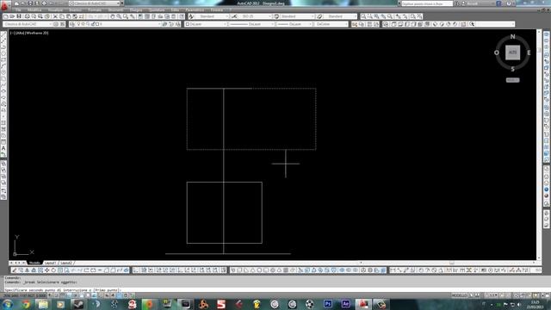Open Google Chrome from Windows taskbar
Screen dimensions: 551x310
click(x=26, y=304)
